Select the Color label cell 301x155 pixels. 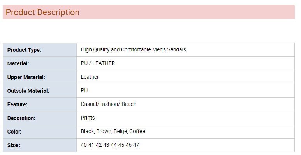(40, 132)
